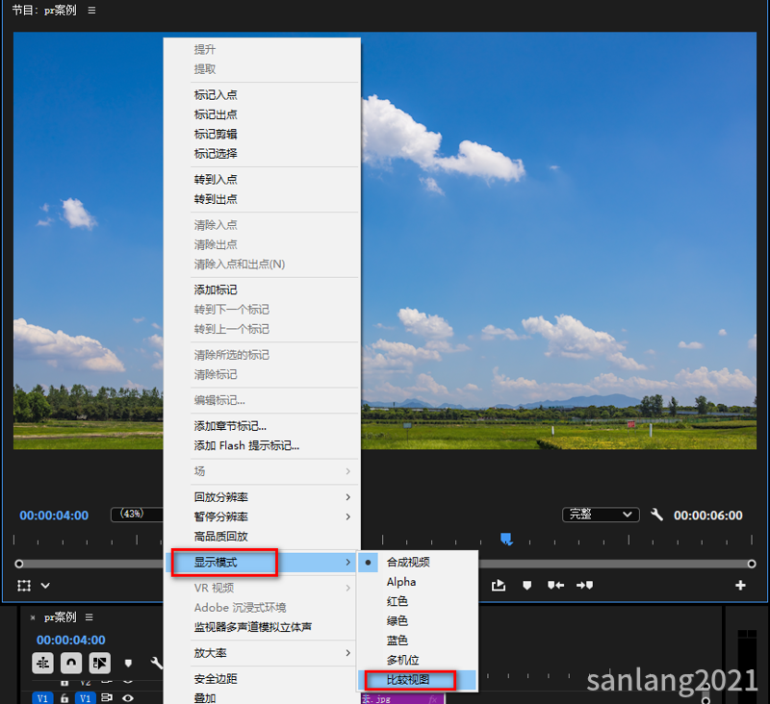
Task: Click the blue playhead marker on the ruler
Action: click(x=504, y=539)
